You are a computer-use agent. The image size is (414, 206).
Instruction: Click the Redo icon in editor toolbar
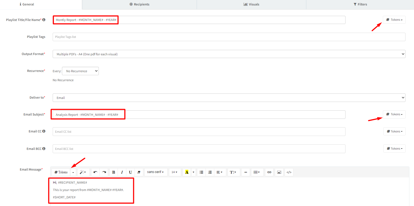click(x=104, y=172)
